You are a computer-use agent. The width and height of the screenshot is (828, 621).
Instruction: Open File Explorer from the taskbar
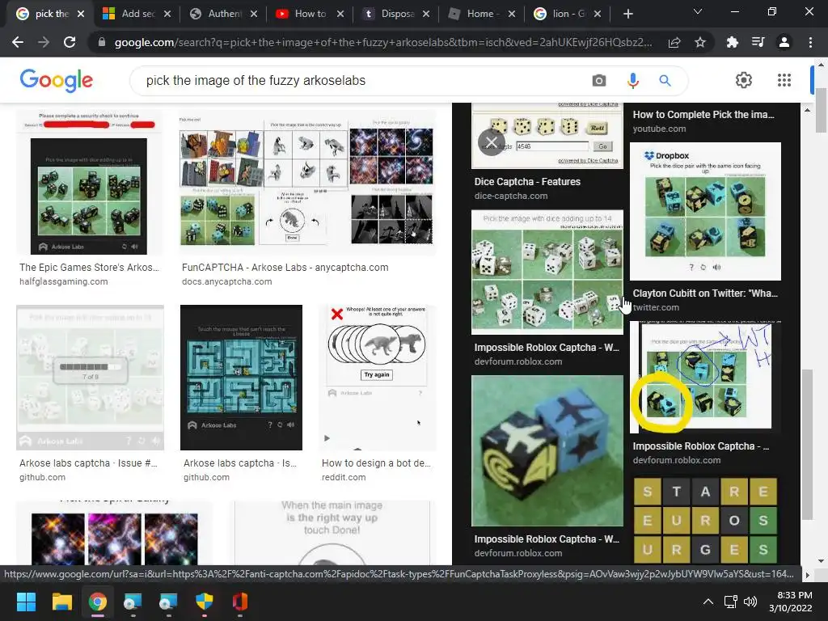coord(61,602)
